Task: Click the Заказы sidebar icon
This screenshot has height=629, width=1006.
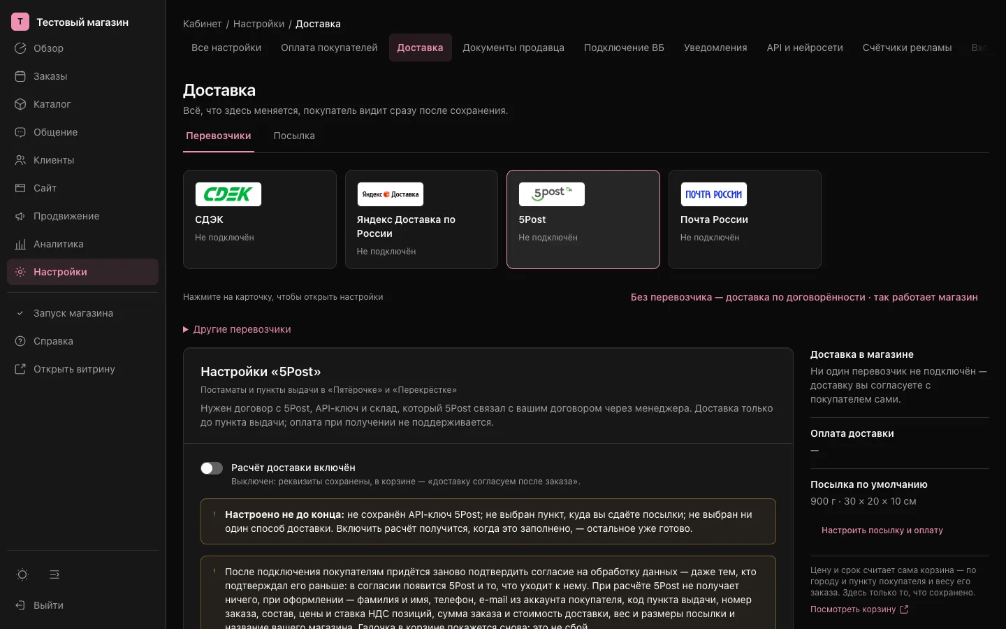Action: click(x=20, y=76)
